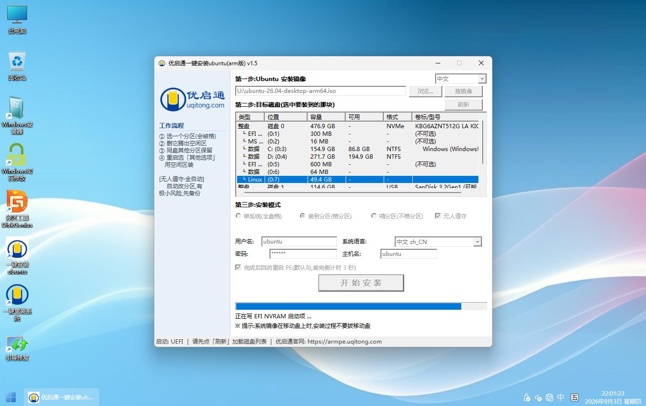The image size is (646, 406).
Task: Minimize the 优启通 installer window
Action: coord(437,63)
